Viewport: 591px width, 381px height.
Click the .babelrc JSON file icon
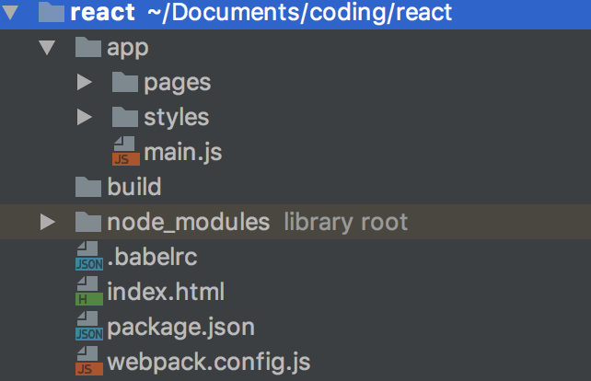click(88, 257)
